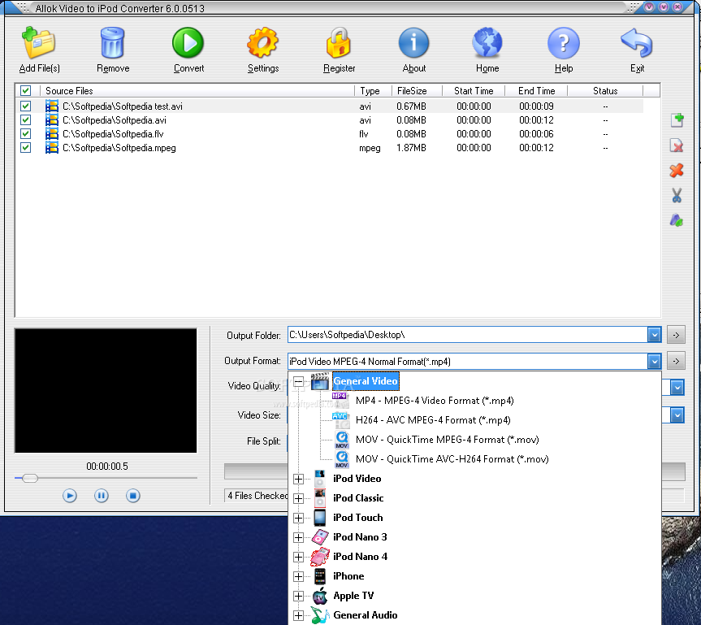This screenshot has height=625, width=701.
Task: Expand the iPod Nano 4 tree node
Action: click(299, 557)
